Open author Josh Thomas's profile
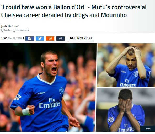Screen dimensions: 155x134 click(x=10, y=26)
